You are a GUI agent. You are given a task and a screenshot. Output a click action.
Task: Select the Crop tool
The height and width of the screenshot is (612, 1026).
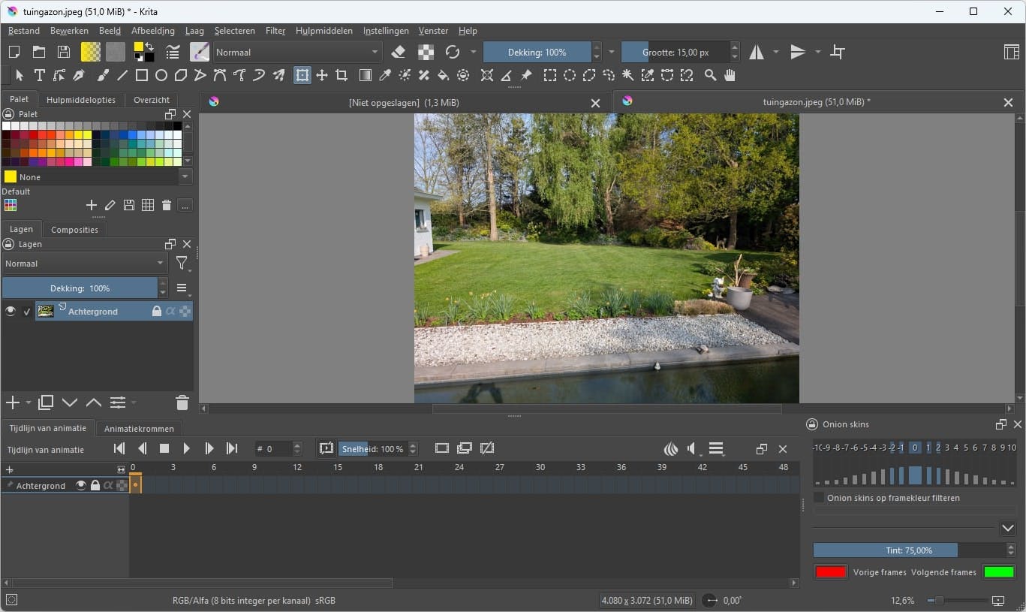[x=341, y=75]
